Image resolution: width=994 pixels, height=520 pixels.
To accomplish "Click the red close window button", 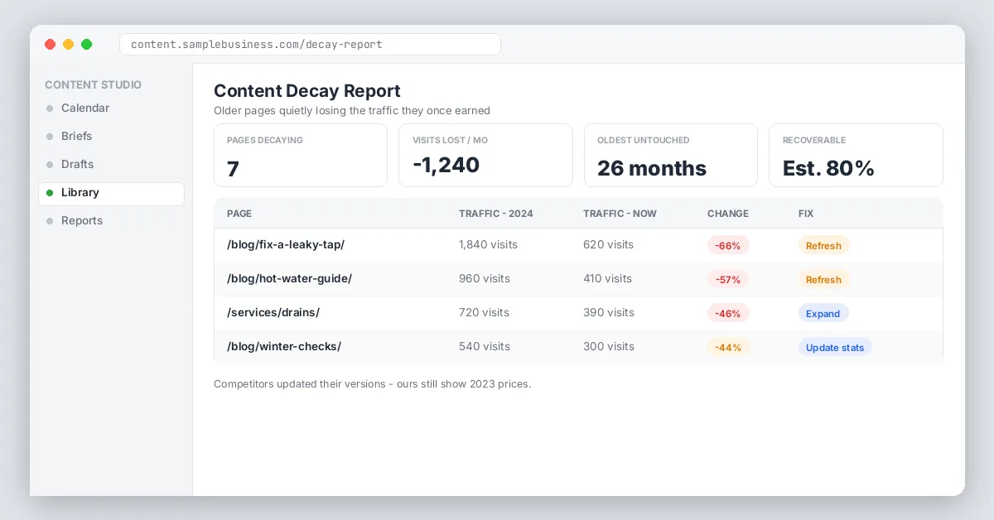I will (x=51, y=45).
